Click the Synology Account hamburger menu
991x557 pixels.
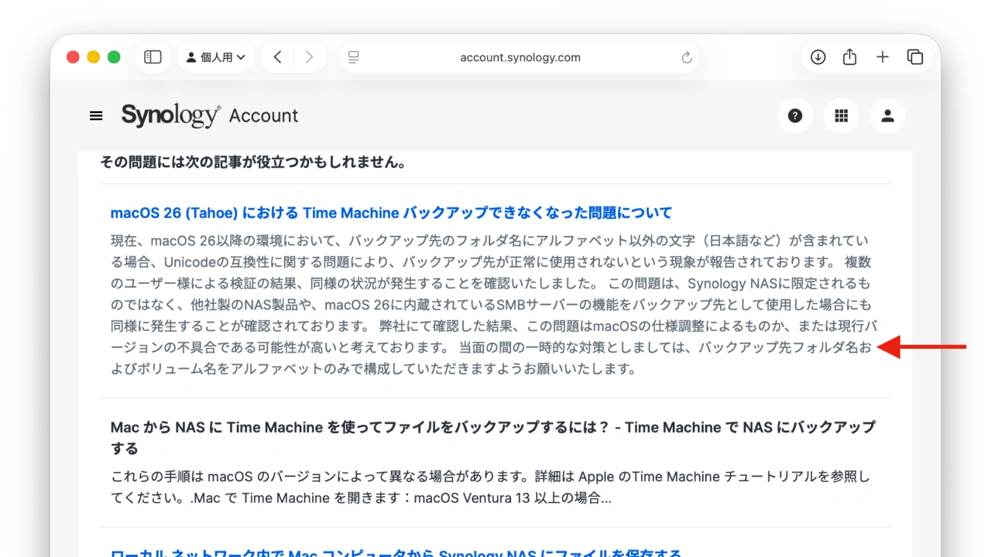96,115
